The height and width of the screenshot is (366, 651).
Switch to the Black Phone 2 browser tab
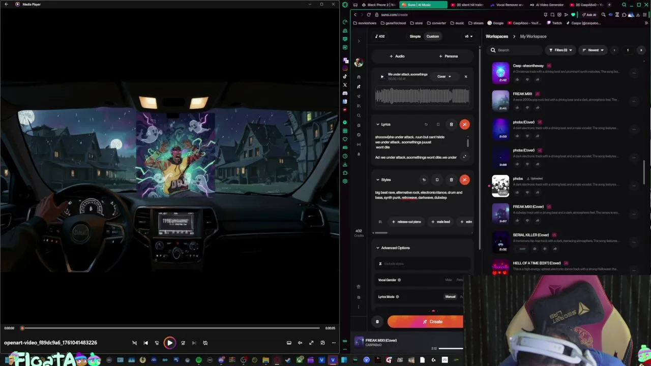tap(378, 5)
